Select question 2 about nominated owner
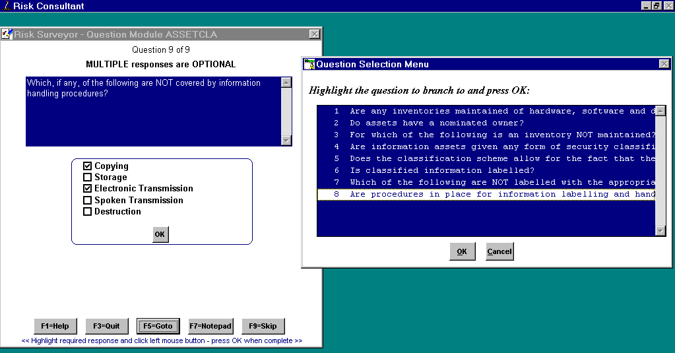Viewport: 675px width, 353px height. click(486, 123)
